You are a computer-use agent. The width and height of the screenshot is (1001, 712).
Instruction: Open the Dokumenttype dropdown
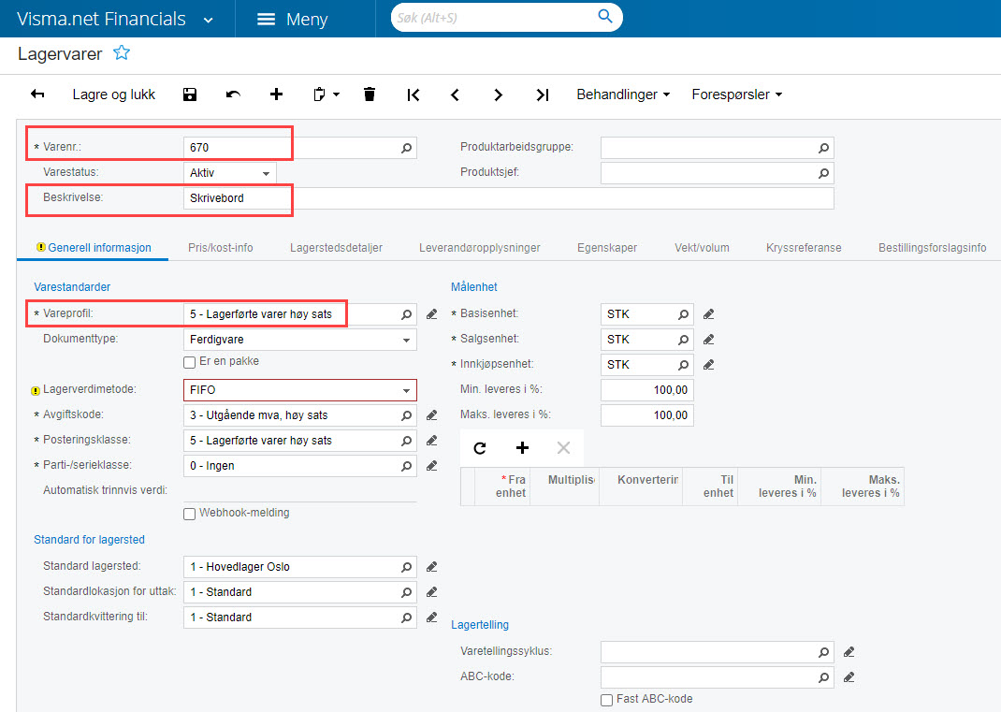point(406,340)
